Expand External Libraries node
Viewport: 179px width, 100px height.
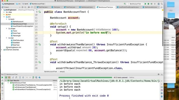click(x=2, y=50)
